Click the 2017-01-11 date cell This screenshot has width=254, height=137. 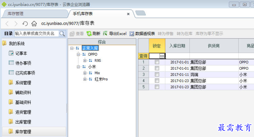click(177, 75)
